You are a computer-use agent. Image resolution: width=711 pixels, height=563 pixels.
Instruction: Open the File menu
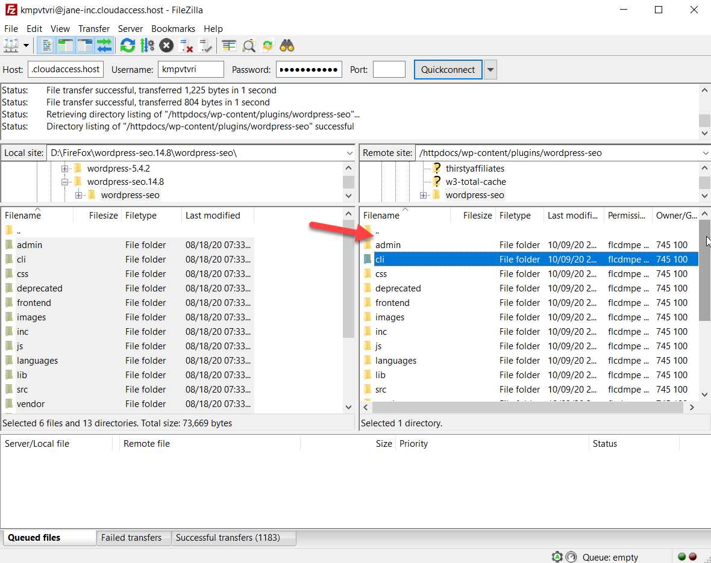11,28
